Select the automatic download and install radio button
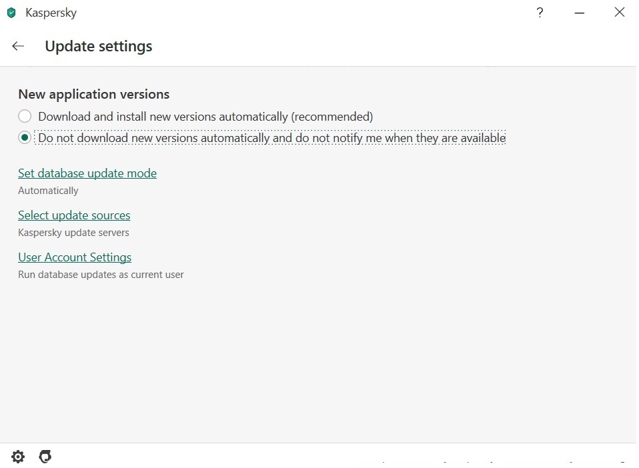Image resolution: width=639 pixels, height=468 pixels. pyautogui.click(x=25, y=117)
